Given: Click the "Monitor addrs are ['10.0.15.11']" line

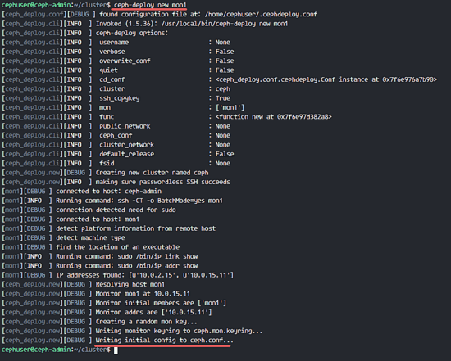Looking at the screenshot, I should tap(154, 312).
